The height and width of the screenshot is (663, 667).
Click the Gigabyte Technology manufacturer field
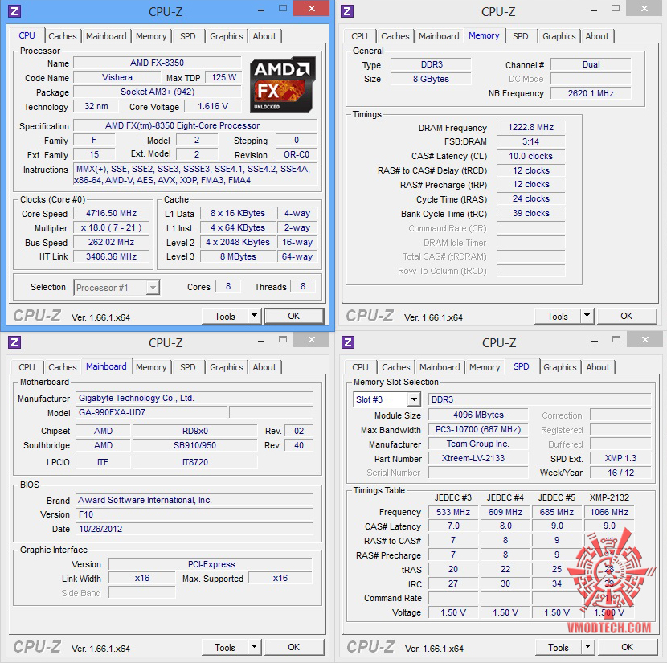194,398
